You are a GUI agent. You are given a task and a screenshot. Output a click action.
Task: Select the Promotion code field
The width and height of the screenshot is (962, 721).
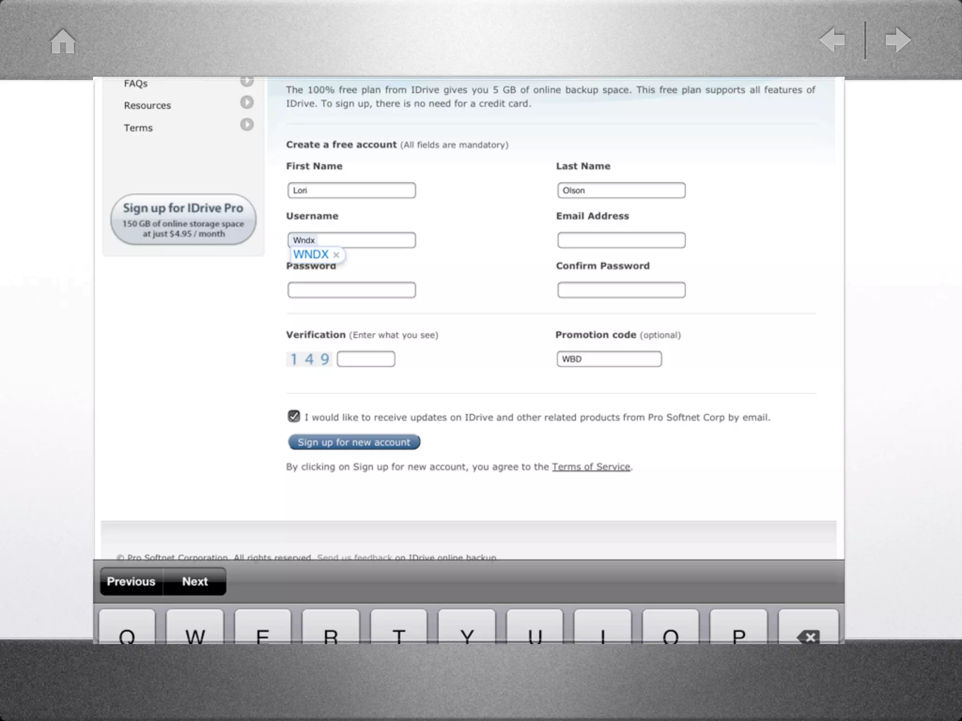click(x=609, y=359)
